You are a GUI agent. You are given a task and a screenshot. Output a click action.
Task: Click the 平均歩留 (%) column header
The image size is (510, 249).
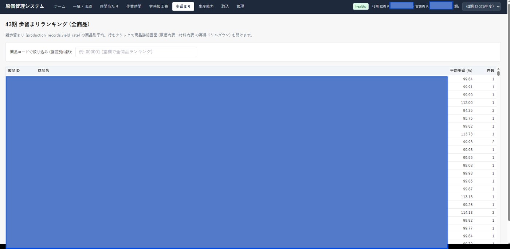(x=461, y=71)
